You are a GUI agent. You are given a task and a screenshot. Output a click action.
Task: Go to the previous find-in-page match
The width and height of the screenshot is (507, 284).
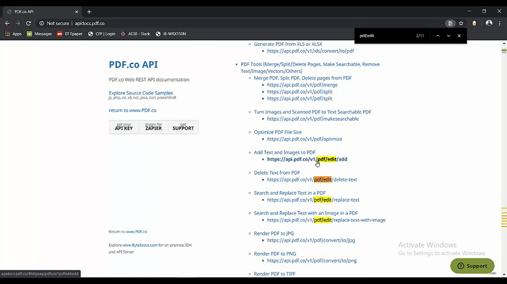[437, 36]
